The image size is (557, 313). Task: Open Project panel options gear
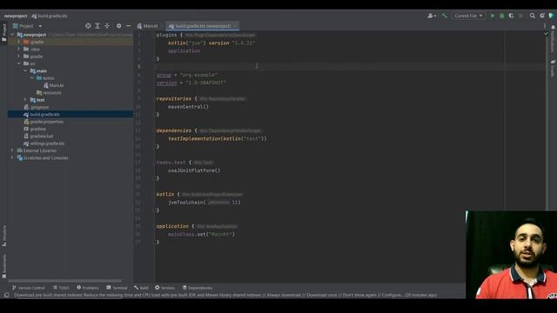(x=118, y=26)
